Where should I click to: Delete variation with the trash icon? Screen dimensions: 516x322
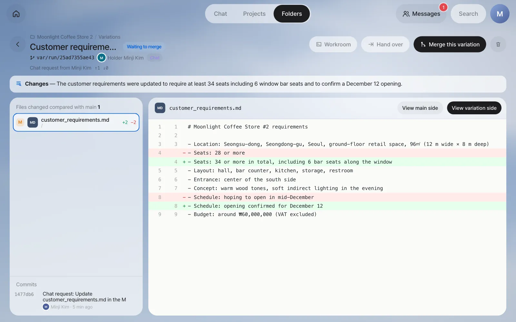(498, 44)
